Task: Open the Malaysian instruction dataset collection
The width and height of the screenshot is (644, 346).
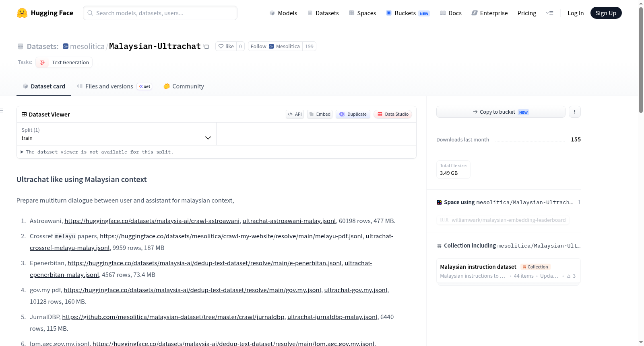Action: pos(508,271)
